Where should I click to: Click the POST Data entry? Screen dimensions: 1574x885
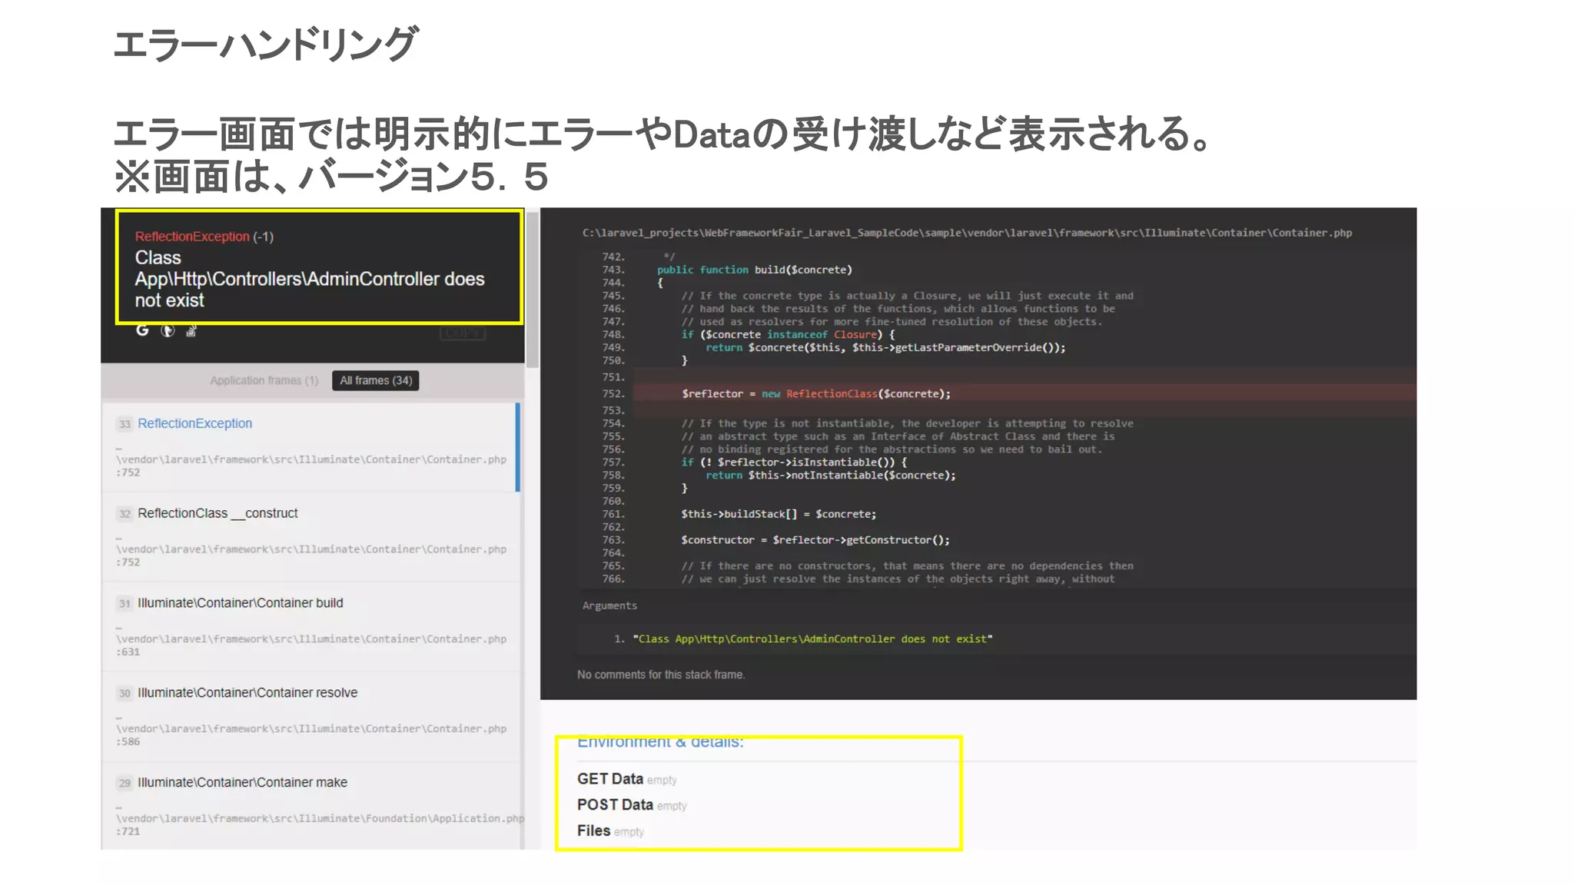[632, 805]
